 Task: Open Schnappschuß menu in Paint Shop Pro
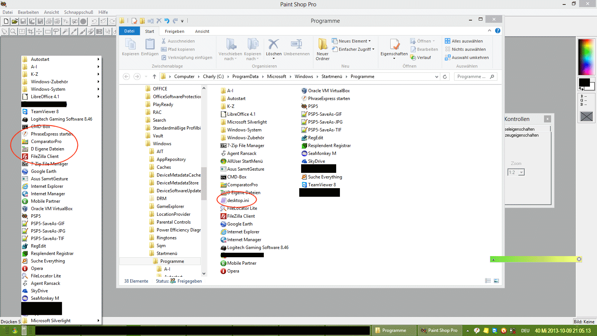pos(79,12)
